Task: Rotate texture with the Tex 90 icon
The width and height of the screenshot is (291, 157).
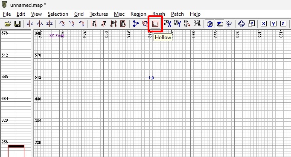Action: click(187, 24)
